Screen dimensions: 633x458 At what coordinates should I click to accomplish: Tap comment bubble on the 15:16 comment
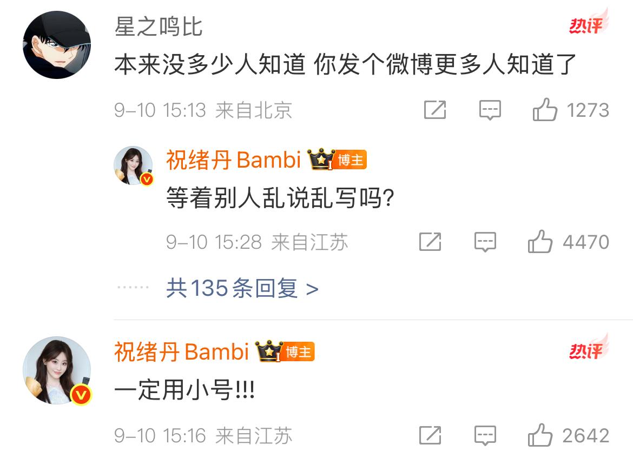485,435
